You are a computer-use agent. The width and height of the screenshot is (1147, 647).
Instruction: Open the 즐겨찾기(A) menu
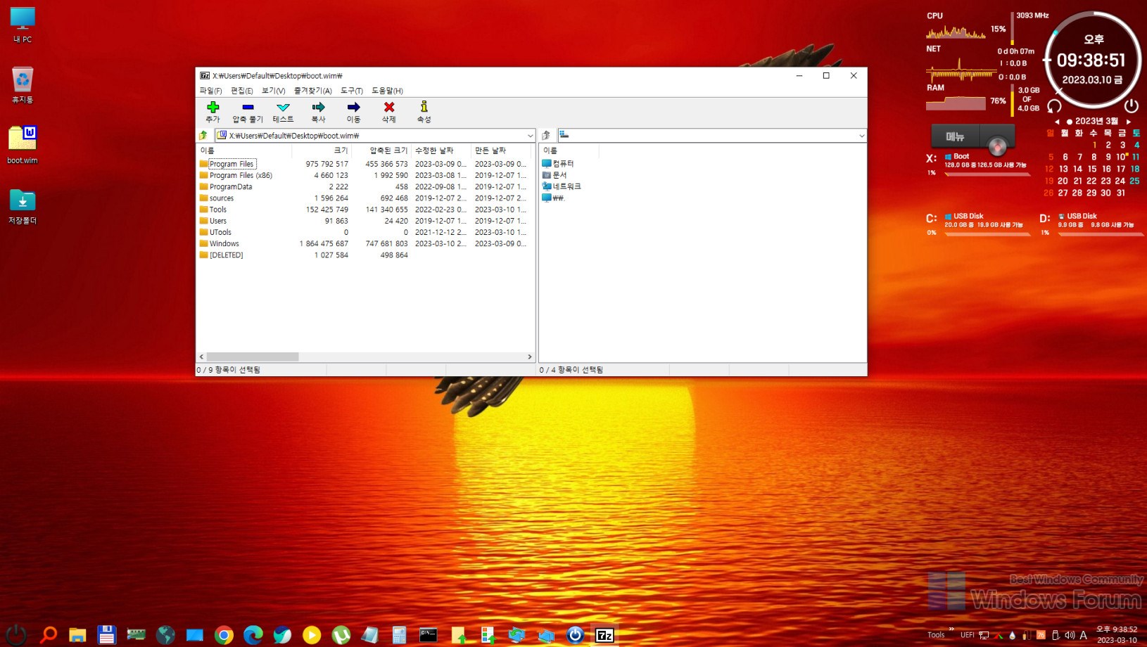click(313, 91)
